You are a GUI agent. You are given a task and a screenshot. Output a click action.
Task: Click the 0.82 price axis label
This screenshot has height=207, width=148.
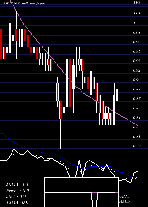point(137,127)
